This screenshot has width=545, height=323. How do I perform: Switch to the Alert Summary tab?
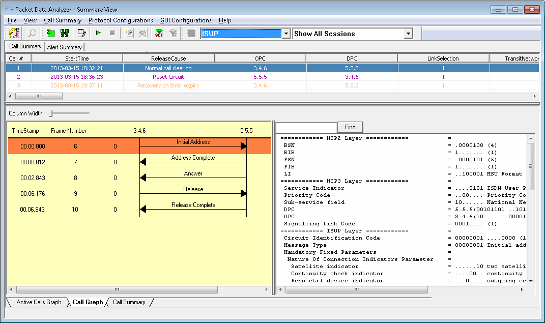(65, 47)
